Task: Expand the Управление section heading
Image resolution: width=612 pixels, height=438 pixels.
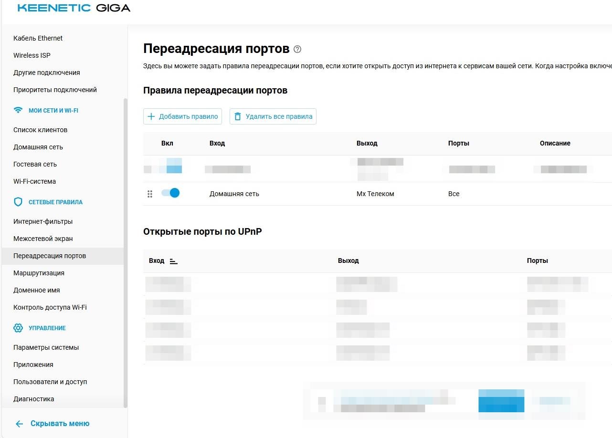Action: point(47,328)
